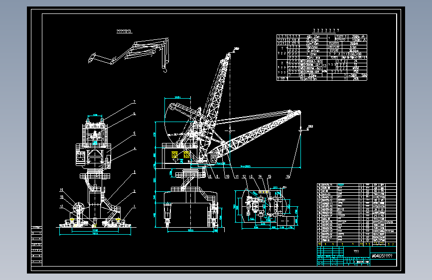
Task: Pick callout number 14
Action: pos(260,176)
